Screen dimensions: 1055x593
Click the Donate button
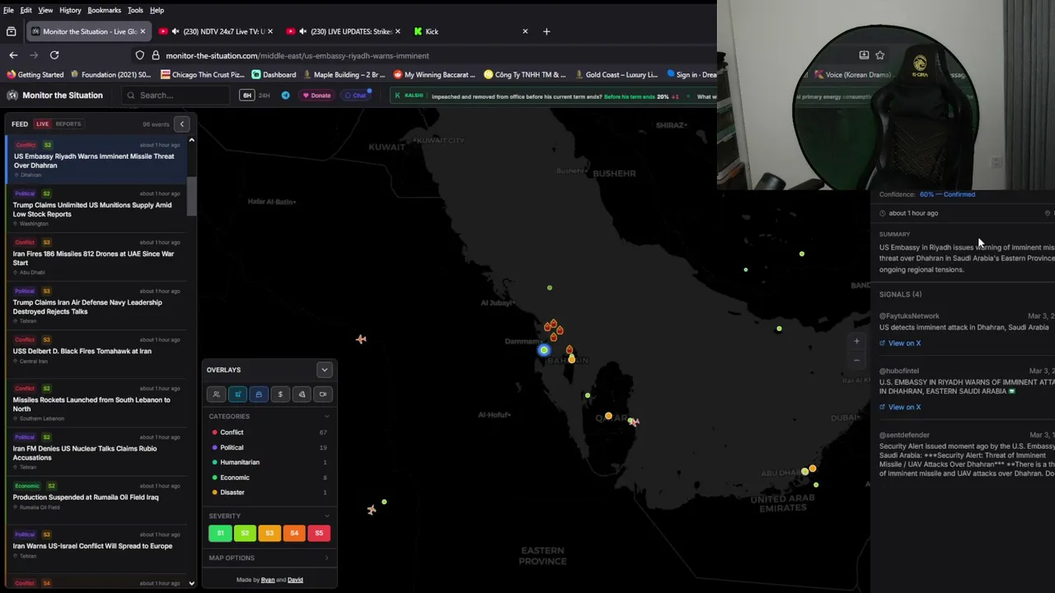316,96
